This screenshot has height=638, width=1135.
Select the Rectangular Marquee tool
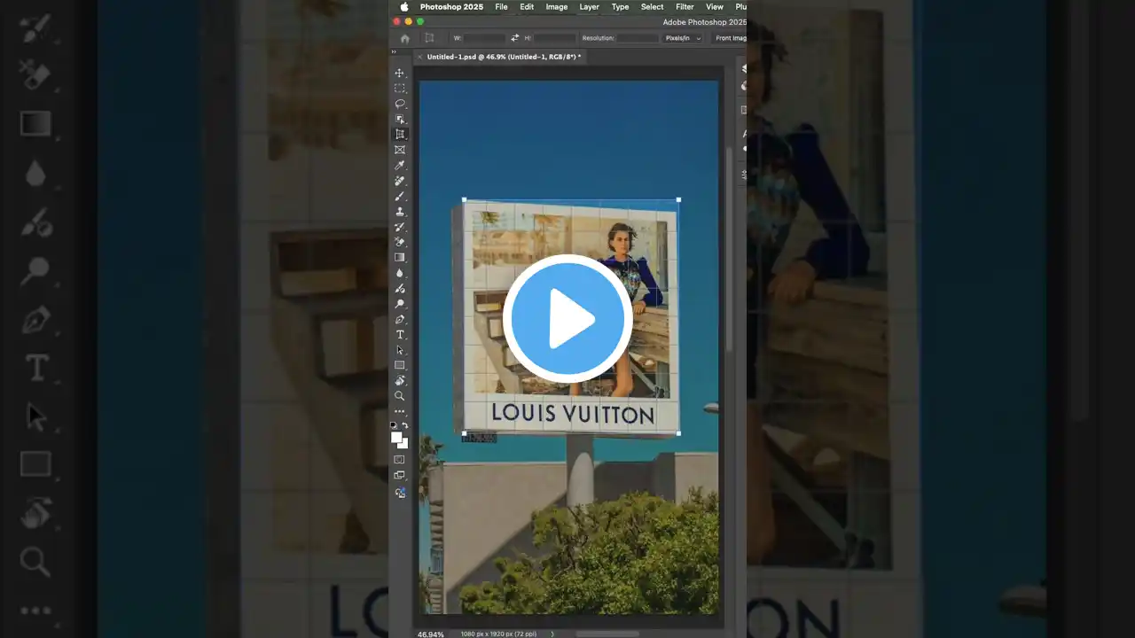click(x=400, y=89)
